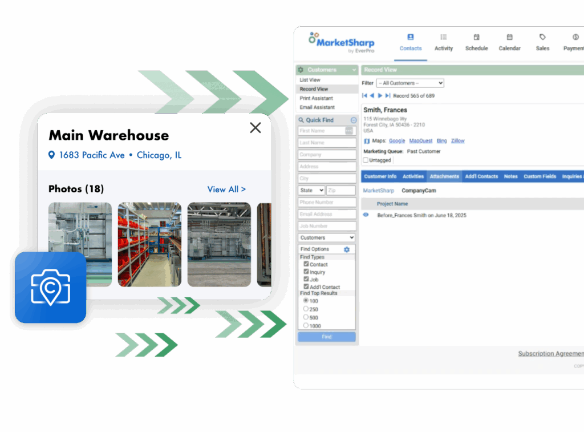Click the Find Options gear icon

pyautogui.click(x=347, y=249)
